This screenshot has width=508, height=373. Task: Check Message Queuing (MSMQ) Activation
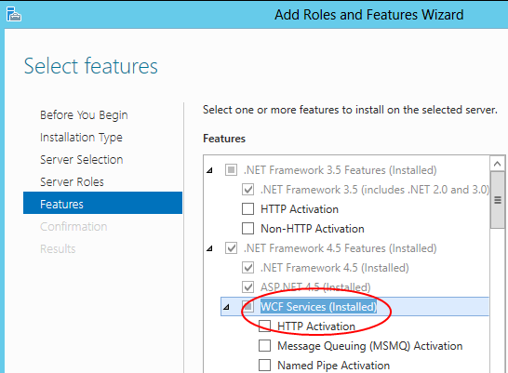264,345
